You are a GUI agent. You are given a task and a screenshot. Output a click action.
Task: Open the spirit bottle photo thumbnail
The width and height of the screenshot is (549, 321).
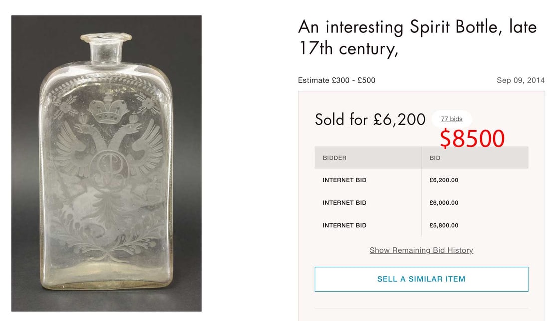click(106, 160)
